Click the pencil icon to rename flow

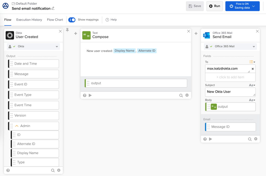pyautogui.click(x=53, y=8)
